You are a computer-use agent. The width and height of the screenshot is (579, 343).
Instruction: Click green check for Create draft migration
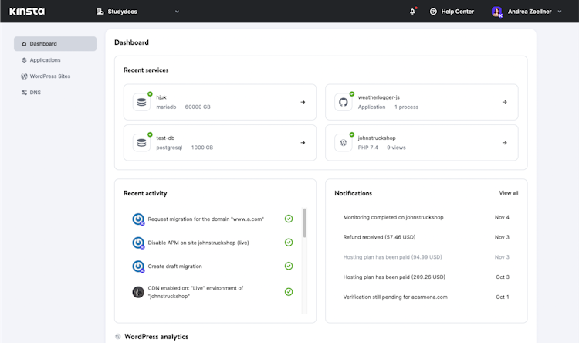(289, 266)
